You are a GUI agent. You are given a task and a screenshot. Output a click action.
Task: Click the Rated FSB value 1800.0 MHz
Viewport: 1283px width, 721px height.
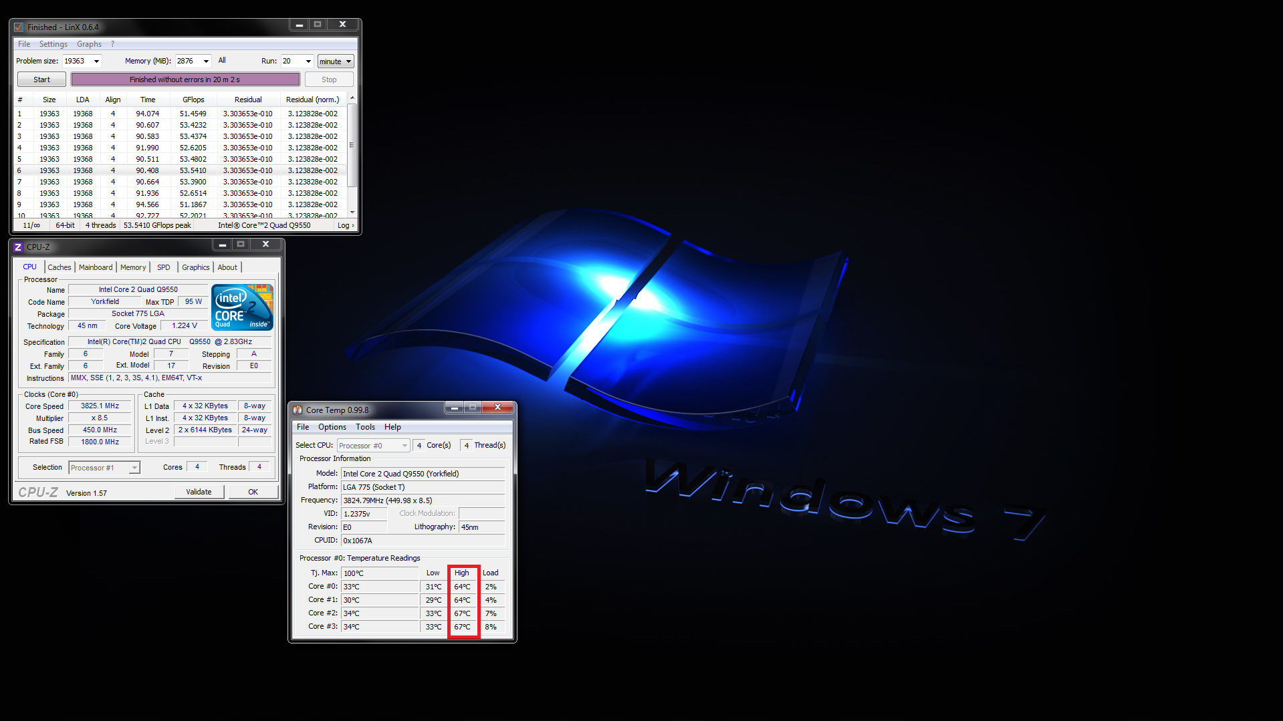click(x=100, y=442)
